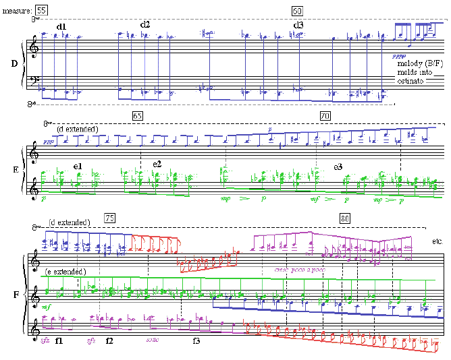451x360 pixels.
Task: Select the measure 75 marker
Action: (x=110, y=218)
